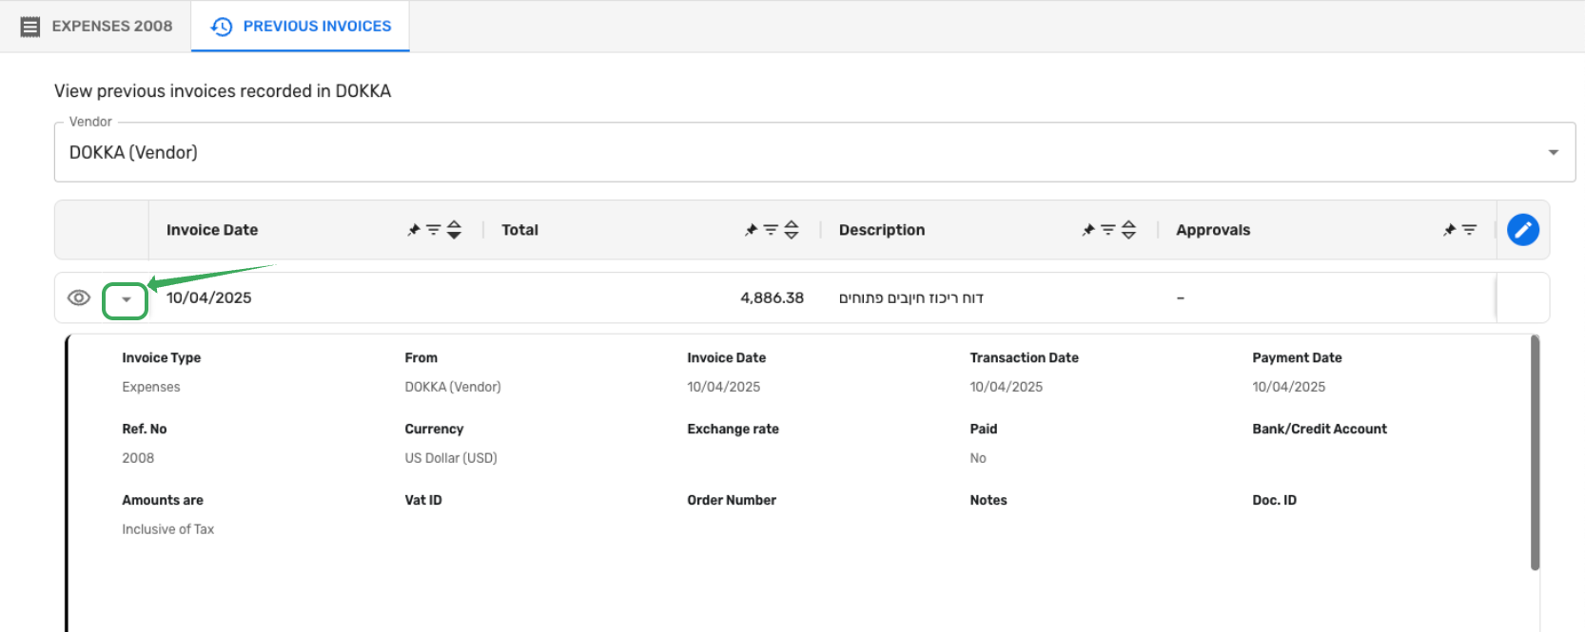Select the 4,886.38 total cell
Viewport: 1585px width, 632px height.
tap(772, 297)
